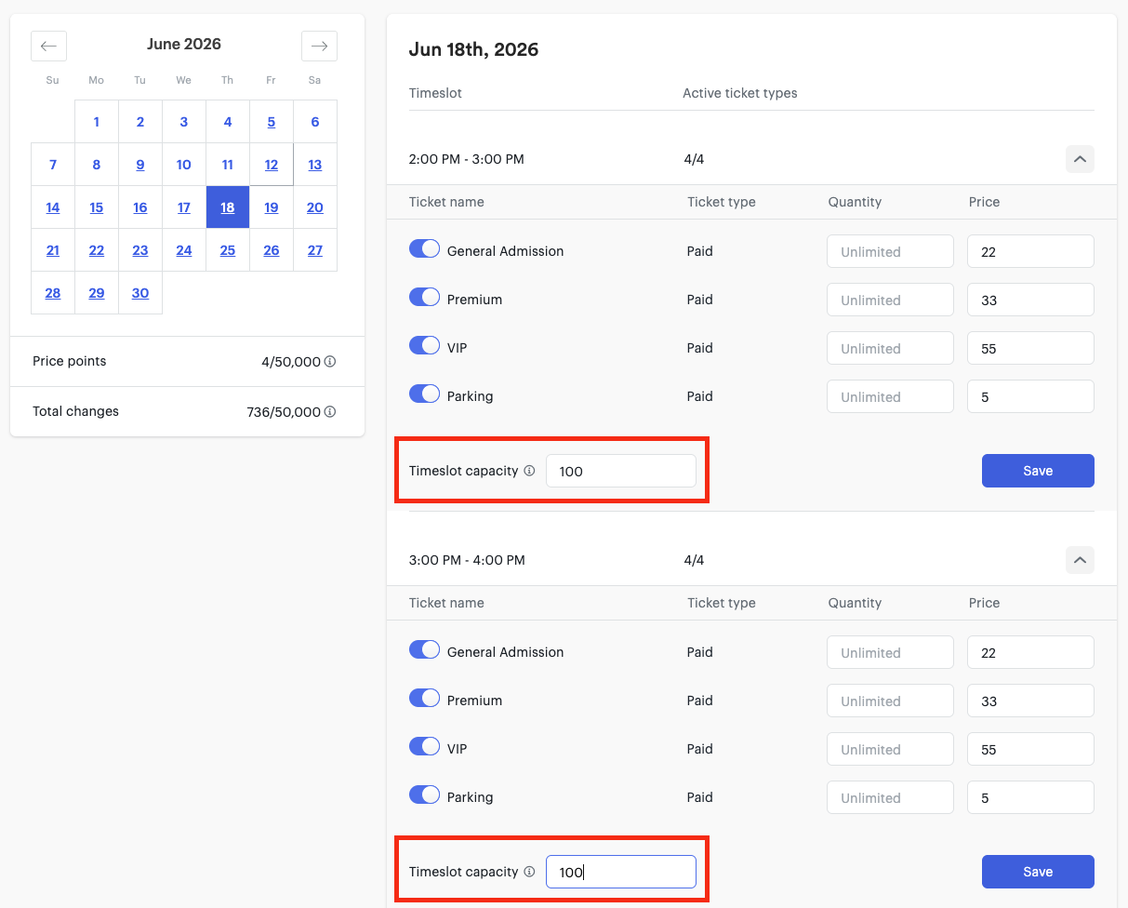Image resolution: width=1128 pixels, height=908 pixels.
Task: Select June 30 in the calendar
Action: 140,293
